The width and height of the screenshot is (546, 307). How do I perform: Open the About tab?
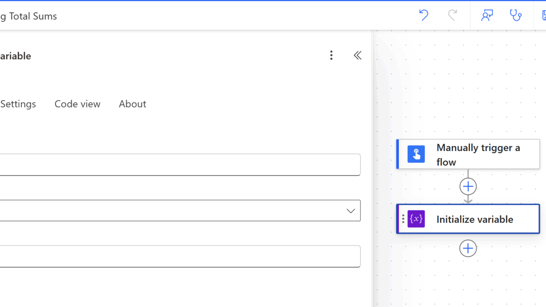[132, 104]
